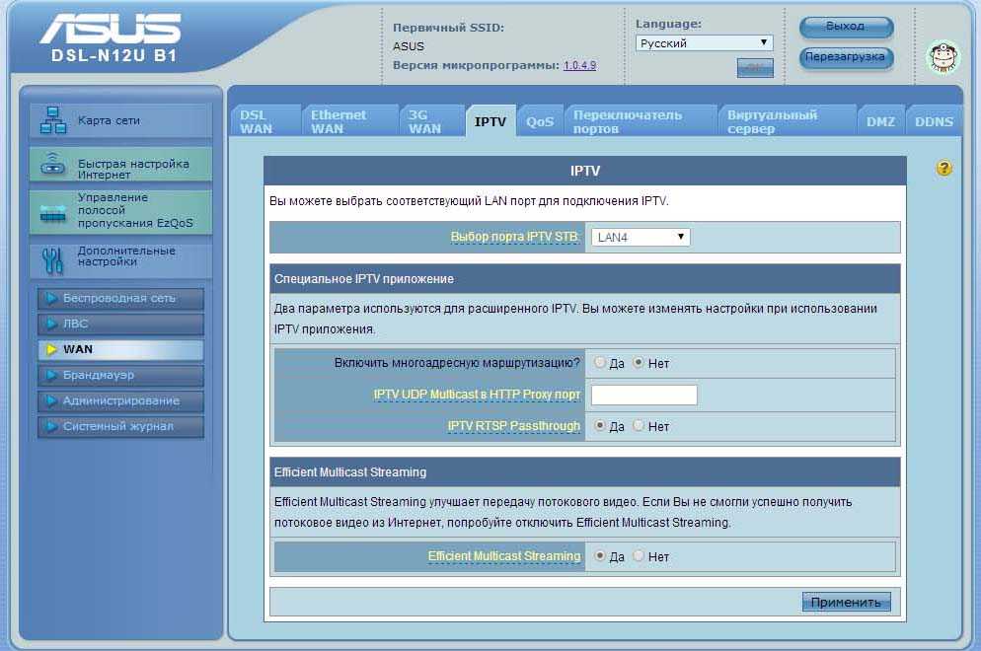Click arrow icon beside Брандмауэр

click(51, 375)
